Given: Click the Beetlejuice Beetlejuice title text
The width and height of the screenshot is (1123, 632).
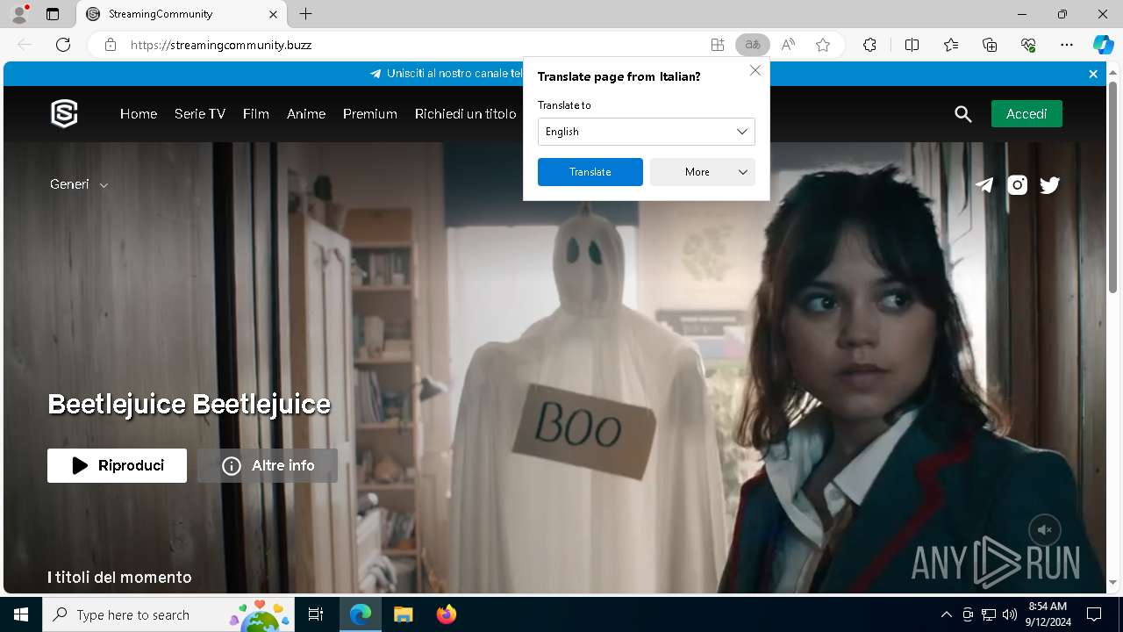Looking at the screenshot, I should (190, 404).
